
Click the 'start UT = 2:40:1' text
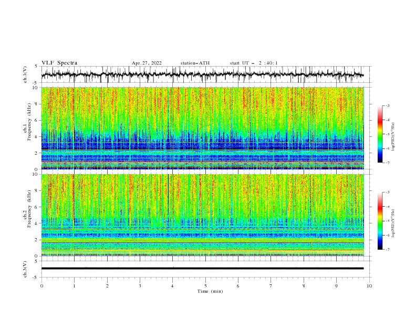pos(254,63)
